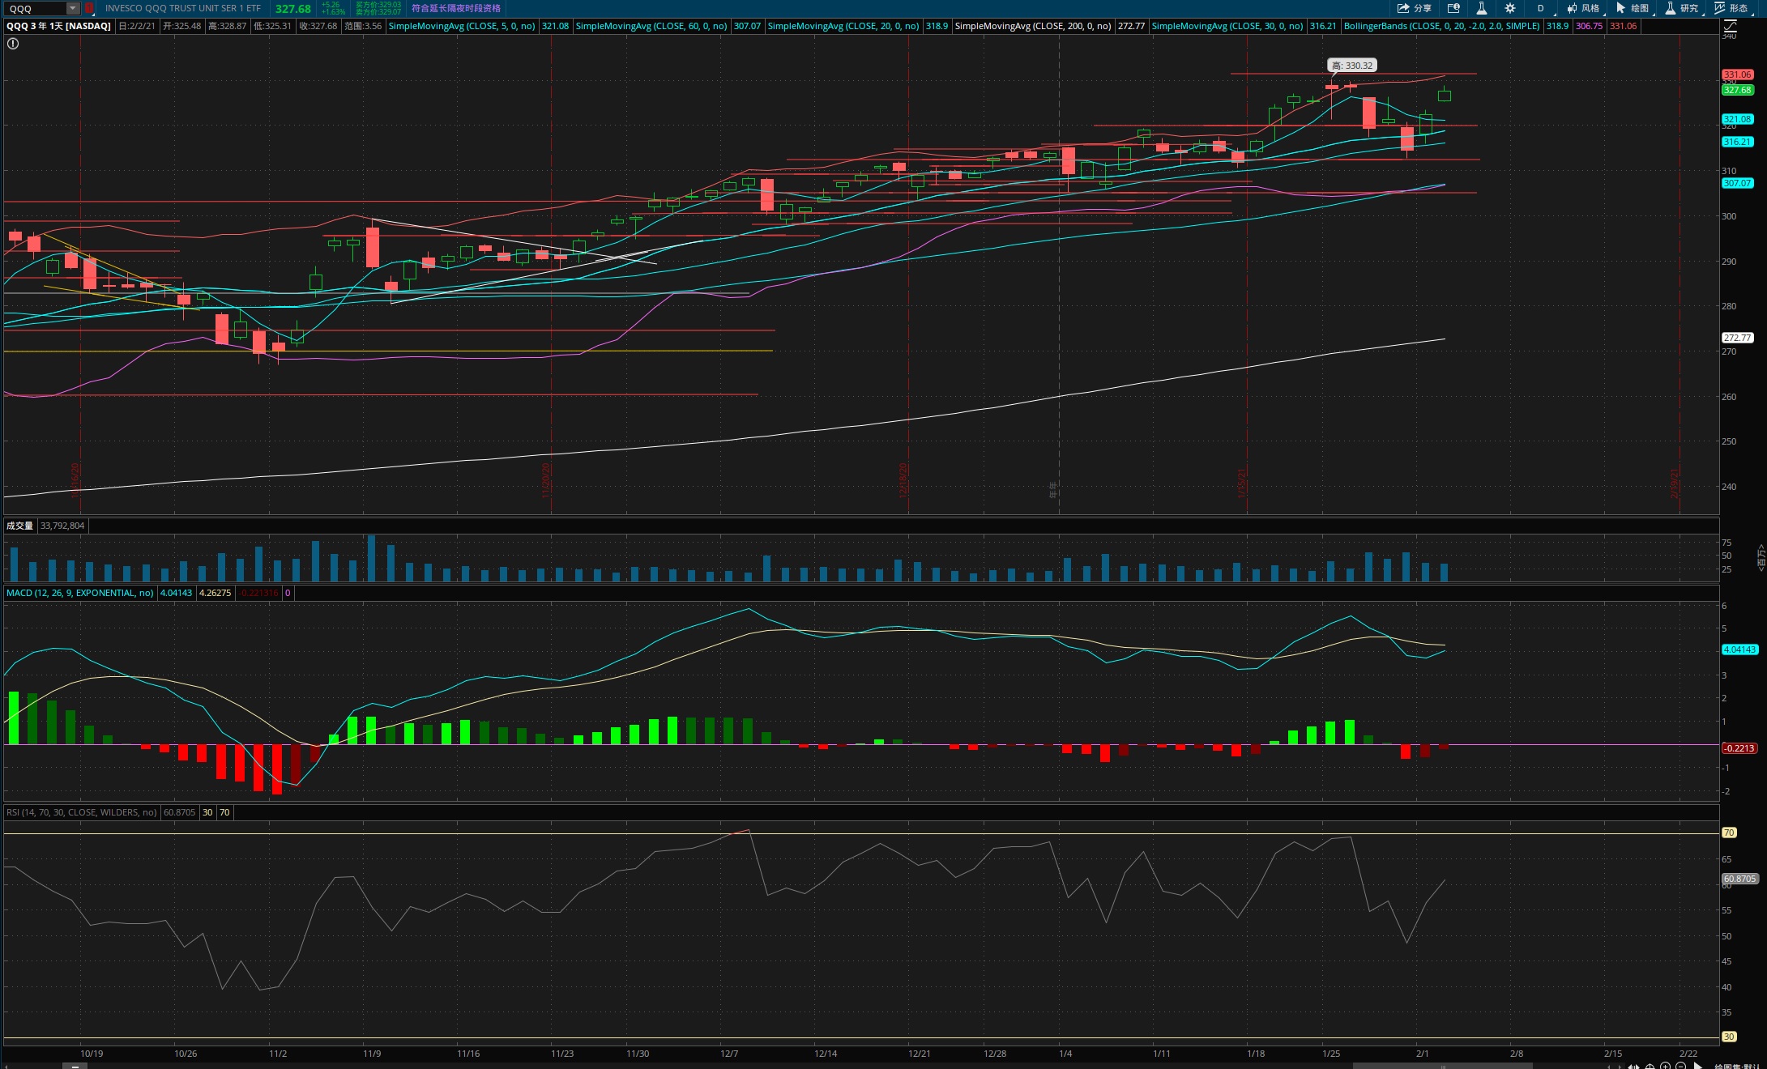The image size is (1767, 1069).
Task: Click 符合延长隔夜时段资格 status label
Action: click(456, 8)
